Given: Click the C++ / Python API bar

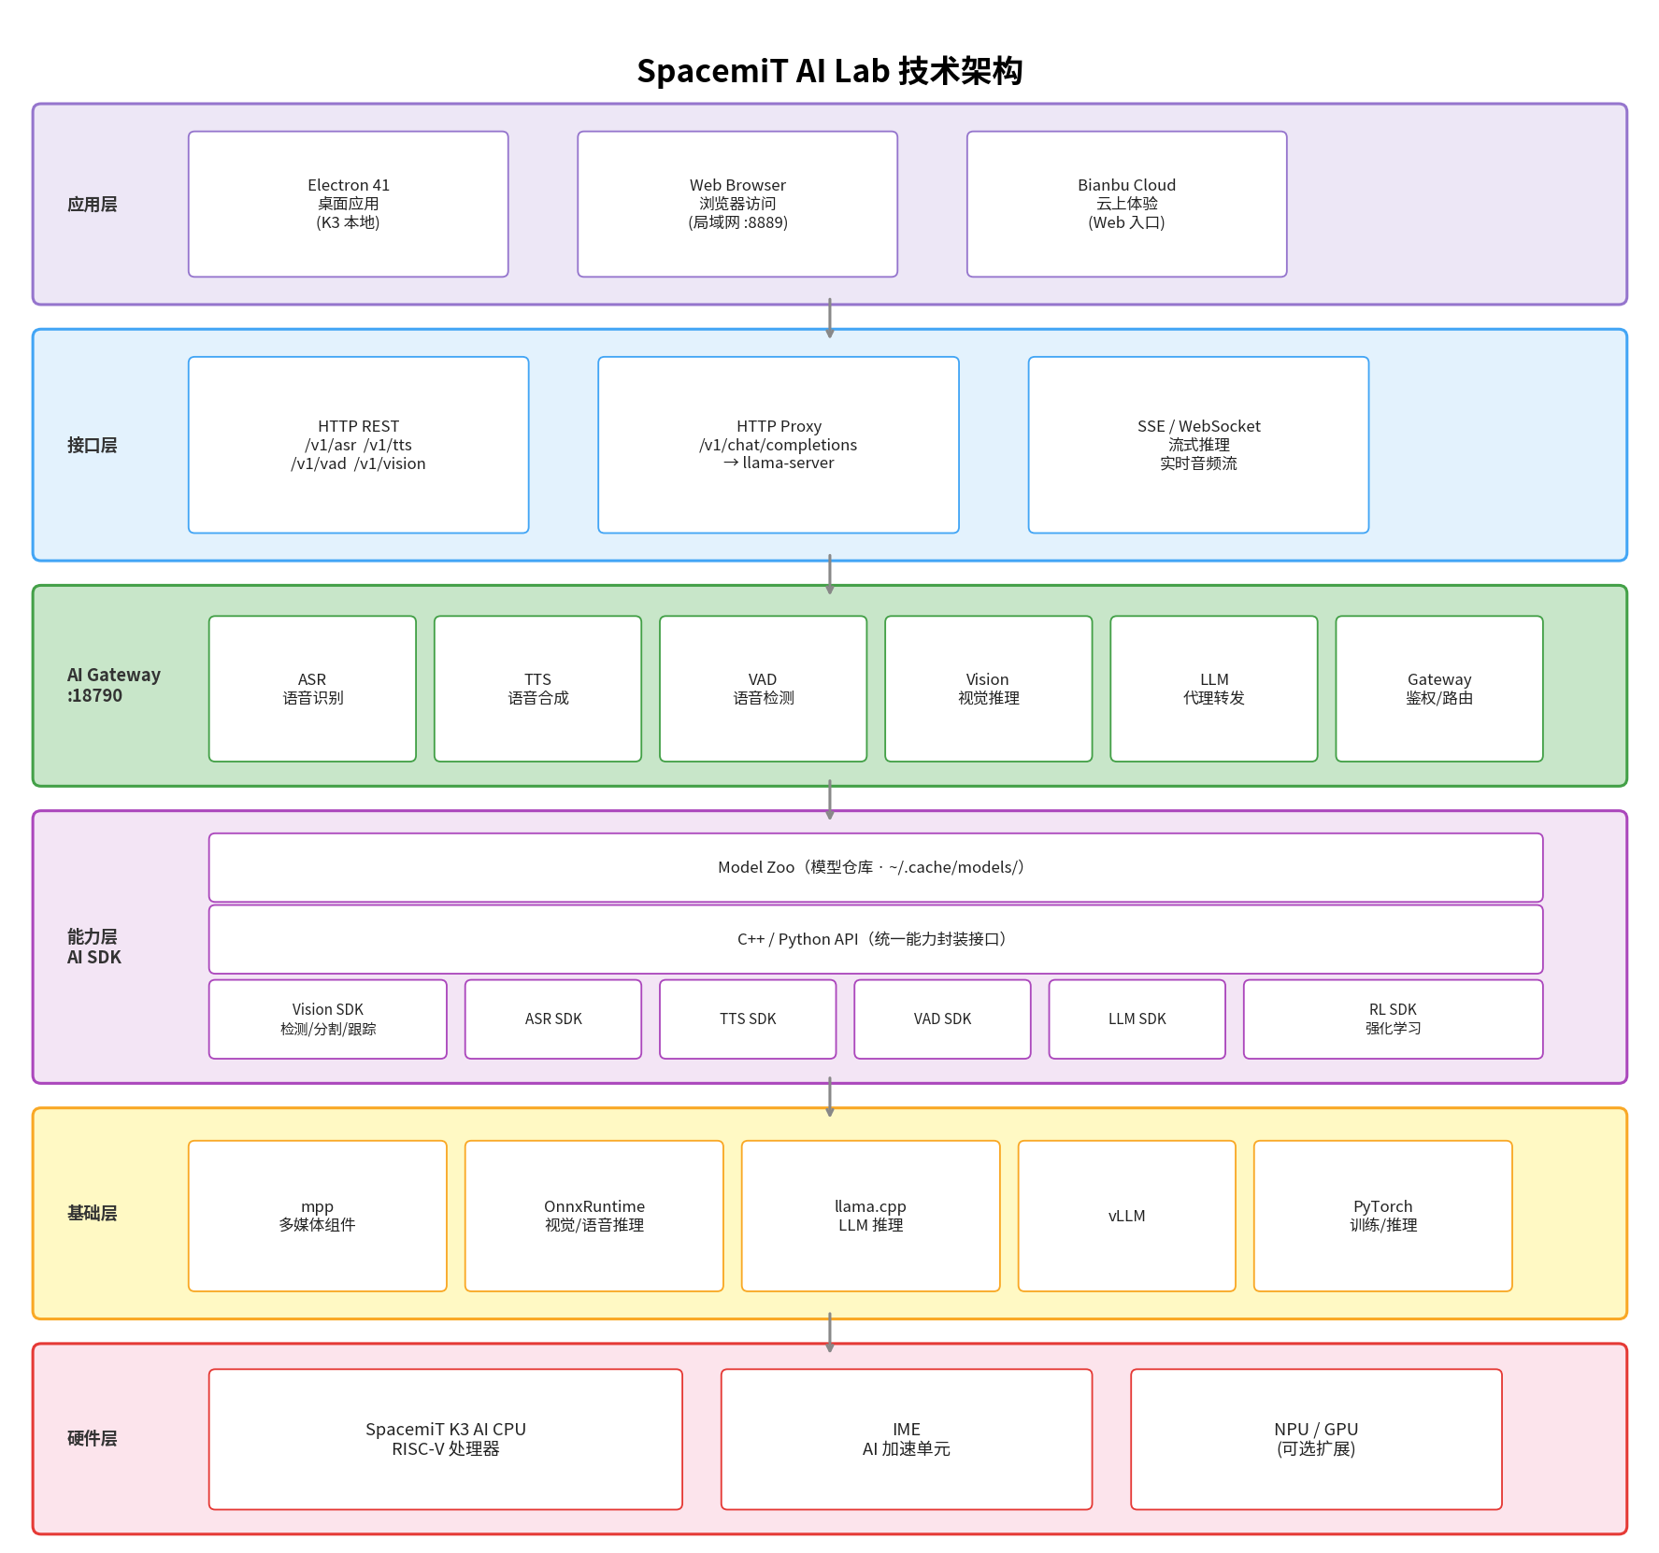Looking at the screenshot, I should click(x=876, y=939).
